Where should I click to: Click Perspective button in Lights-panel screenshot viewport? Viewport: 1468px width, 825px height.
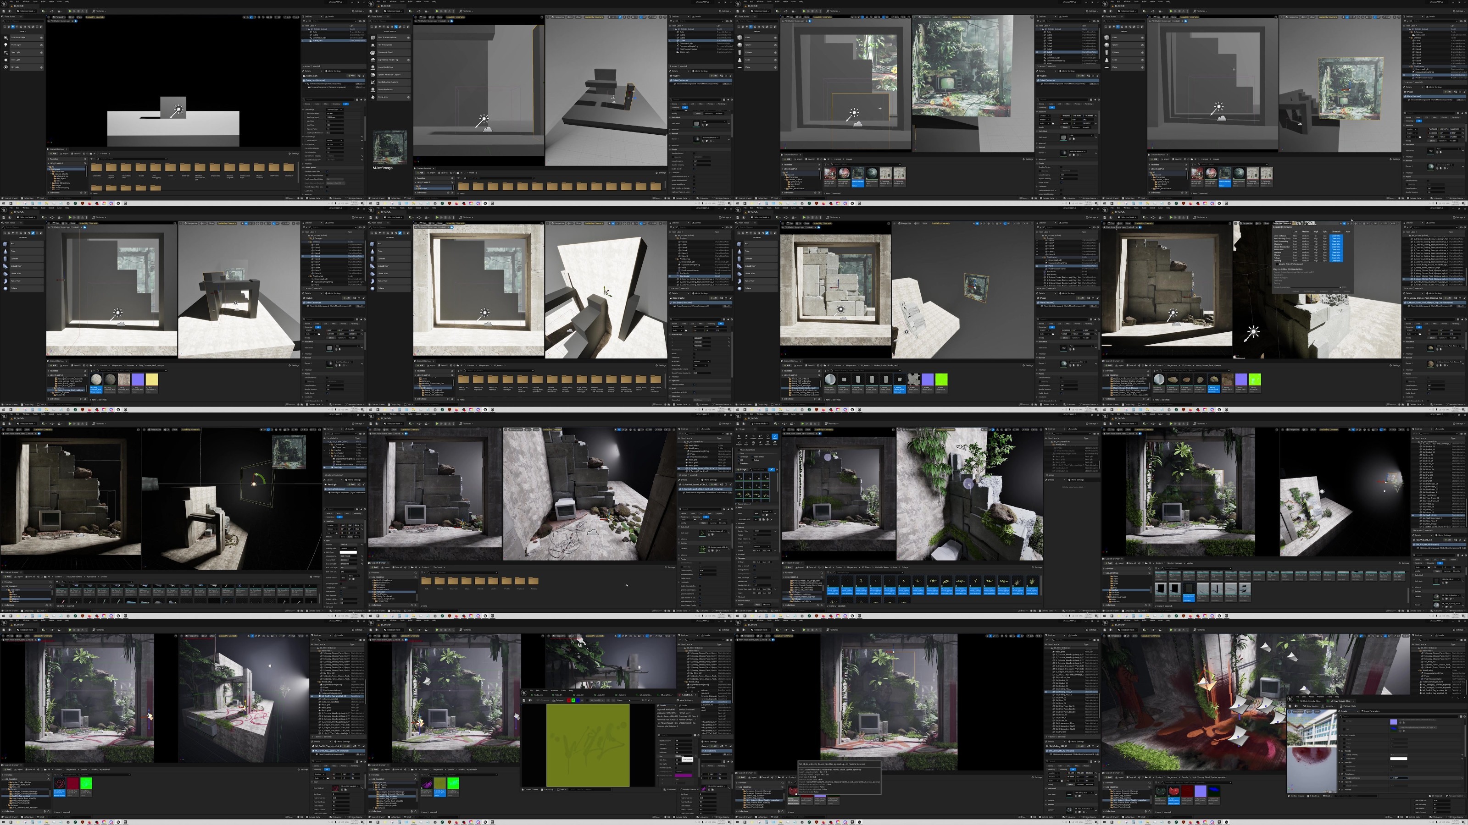coord(59,17)
